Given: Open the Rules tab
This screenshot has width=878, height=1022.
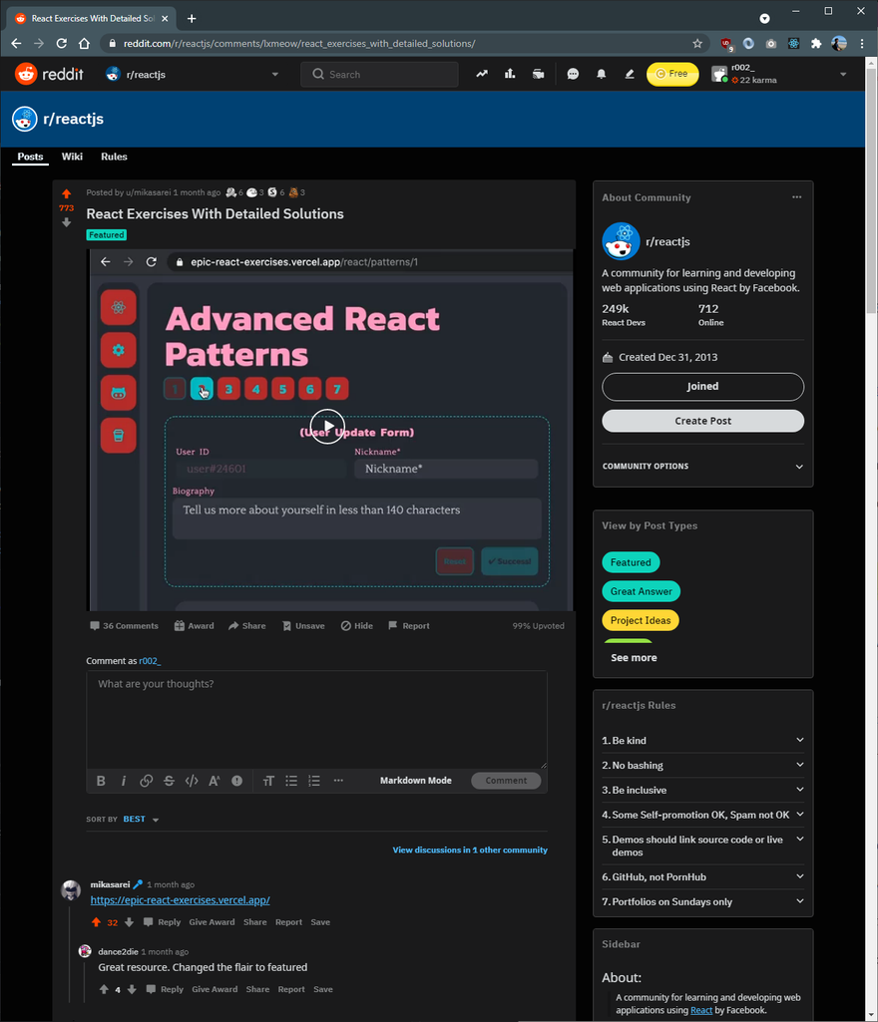Looking at the screenshot, I should (114, 157).
